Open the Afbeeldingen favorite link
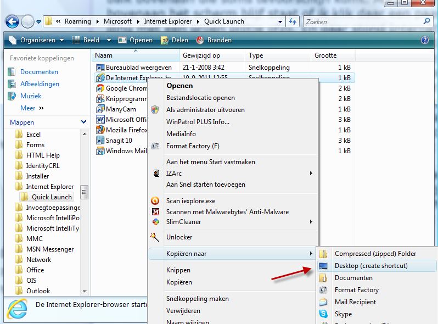Screen dimensions: 438x324 click(40, 84)
